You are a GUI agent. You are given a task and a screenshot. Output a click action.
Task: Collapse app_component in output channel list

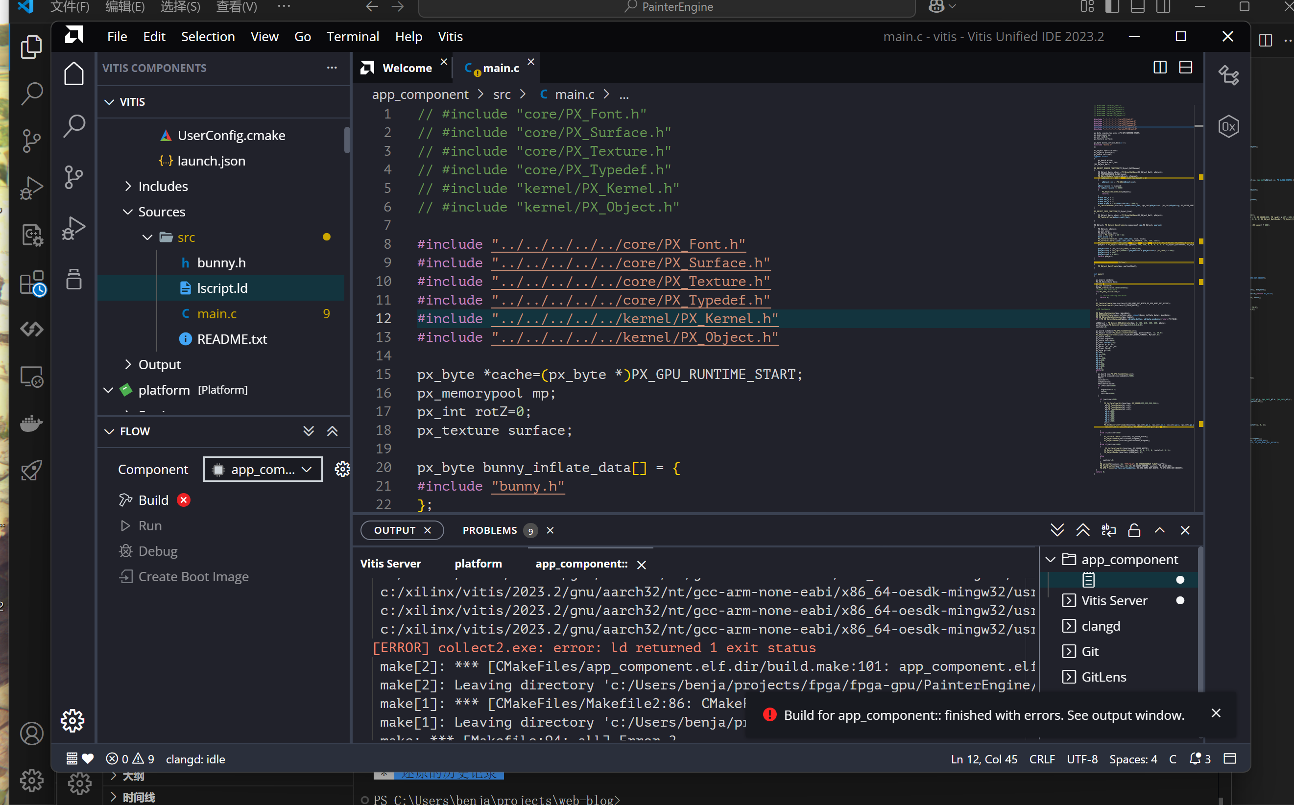[1051, 560]
